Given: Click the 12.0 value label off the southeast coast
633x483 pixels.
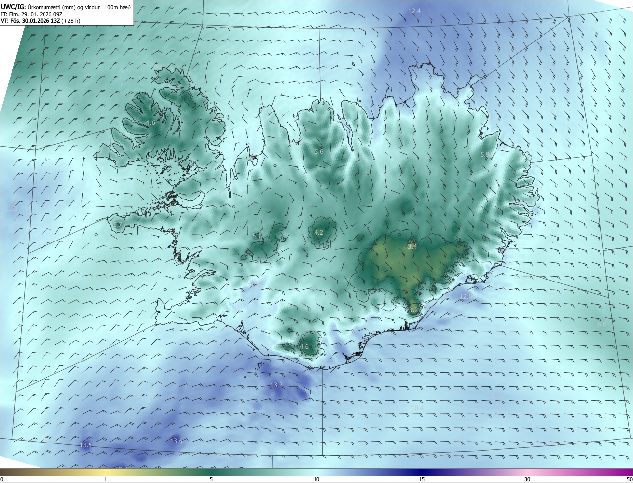Looking at the screenshot, I should click(466, 296).
